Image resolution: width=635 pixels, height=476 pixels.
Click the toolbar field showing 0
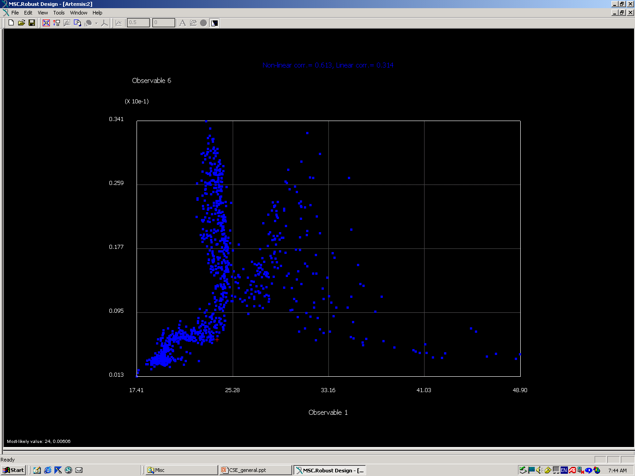[163, 23]
